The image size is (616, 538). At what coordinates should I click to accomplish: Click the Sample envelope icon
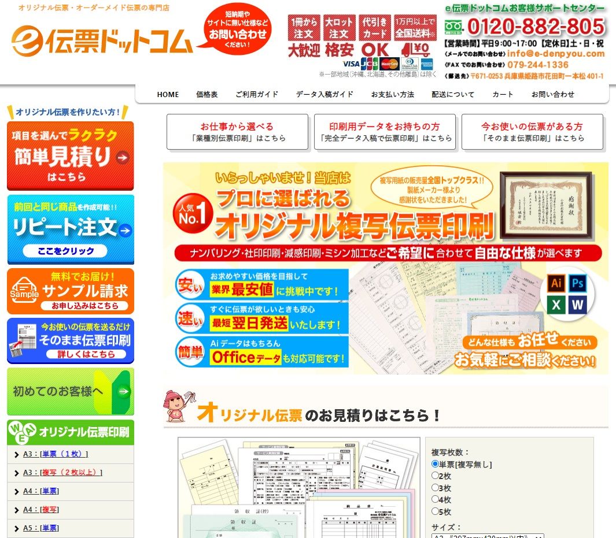tap(24, 290)
